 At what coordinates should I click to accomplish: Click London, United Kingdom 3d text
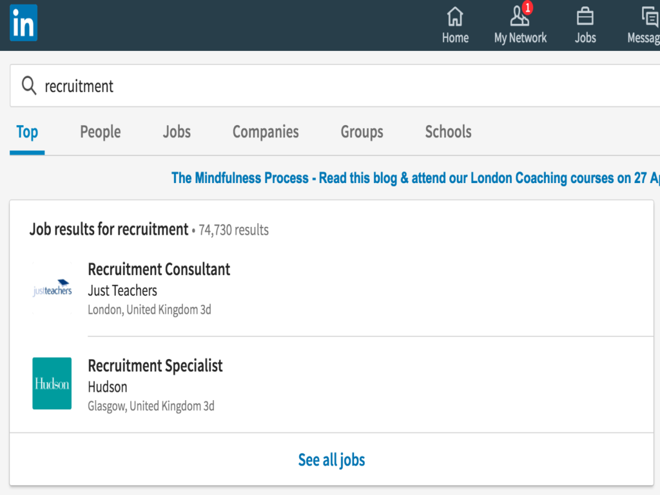click(x=150, y=310)
